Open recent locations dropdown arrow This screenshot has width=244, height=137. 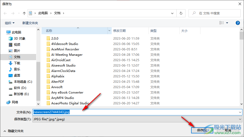pos(19,13)
